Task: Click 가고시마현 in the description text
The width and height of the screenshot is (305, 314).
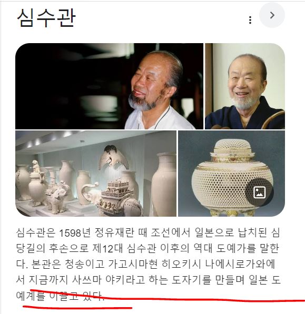Action: pos(133,264)
